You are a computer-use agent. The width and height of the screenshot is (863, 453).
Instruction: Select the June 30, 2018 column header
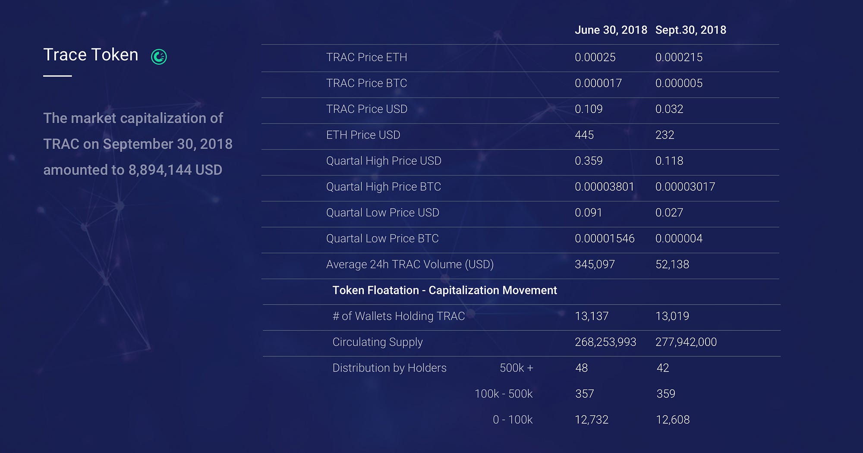tap(611, 30)
